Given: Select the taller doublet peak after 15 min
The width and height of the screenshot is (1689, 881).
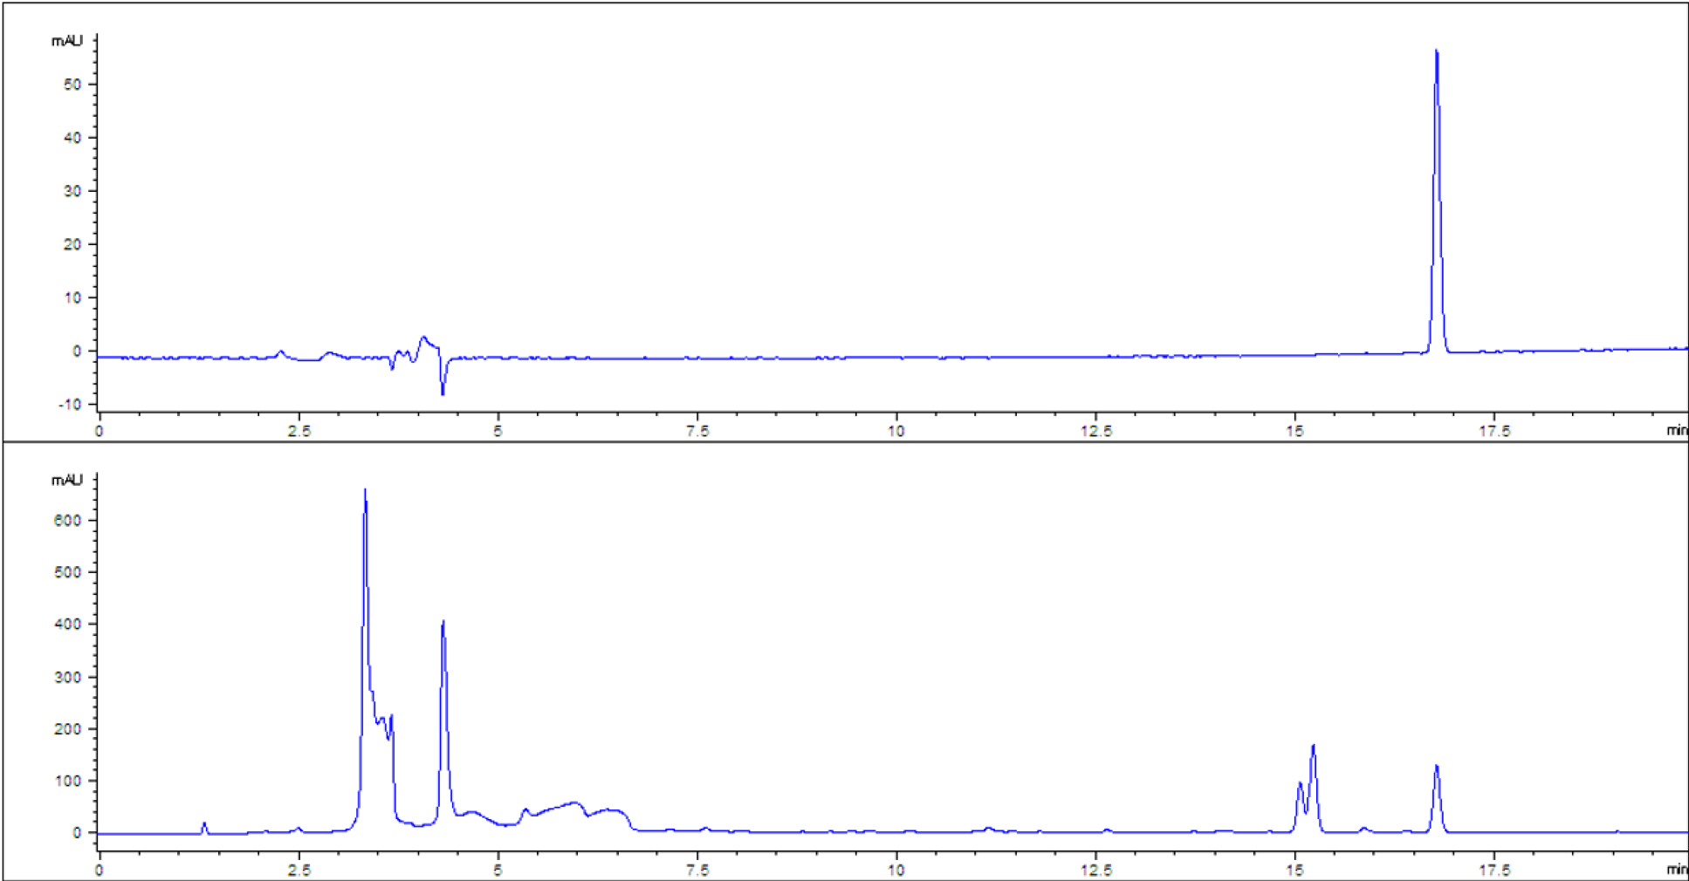Looking at the screenshot, I should pyautogui.click(x=1313, y=748).
